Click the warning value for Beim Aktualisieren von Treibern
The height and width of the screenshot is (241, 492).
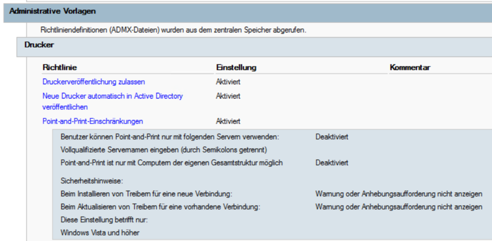399,207
